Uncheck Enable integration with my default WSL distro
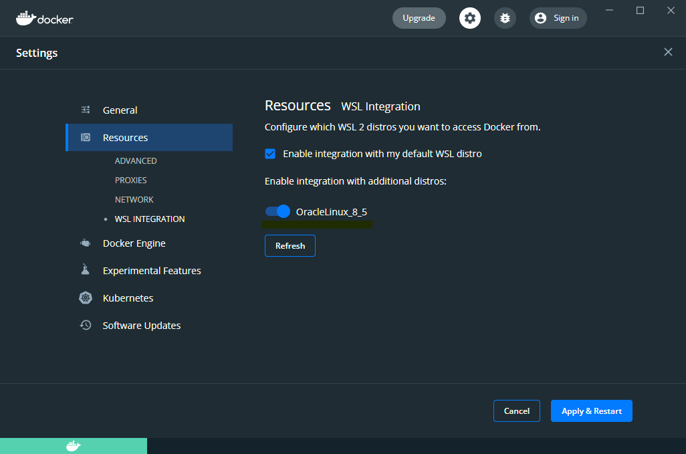The height and width of the screenshot is (454, 686). pos(270,154)
